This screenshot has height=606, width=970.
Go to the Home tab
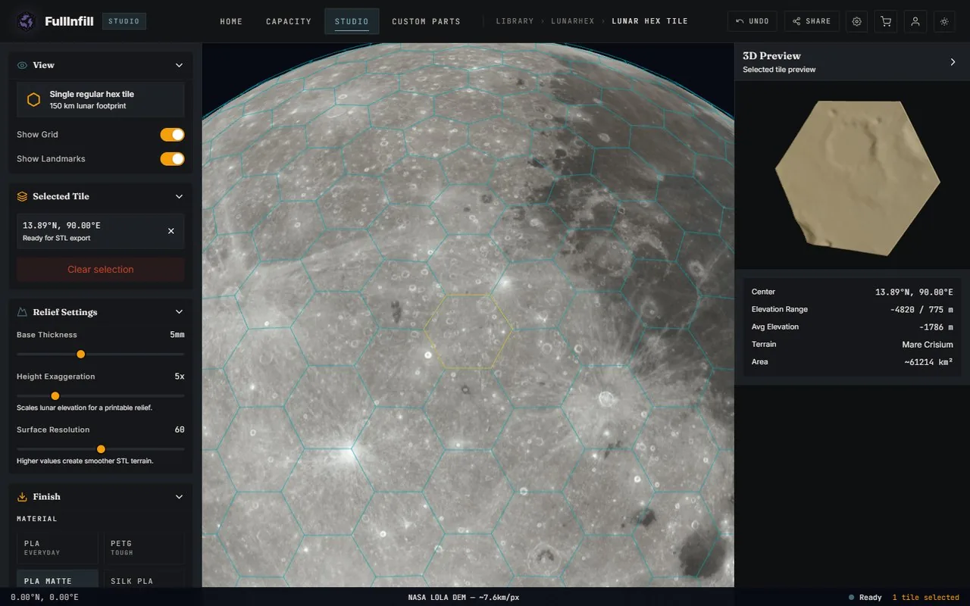point(231,21)
